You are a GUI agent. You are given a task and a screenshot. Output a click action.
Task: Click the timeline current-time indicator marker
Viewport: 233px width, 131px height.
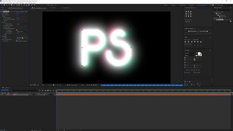[56, 91]
